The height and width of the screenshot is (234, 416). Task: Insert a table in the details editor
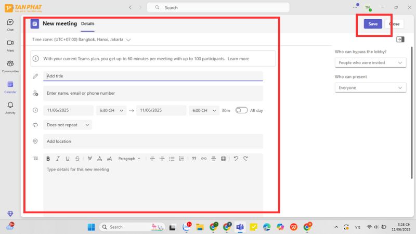(223, 159)
